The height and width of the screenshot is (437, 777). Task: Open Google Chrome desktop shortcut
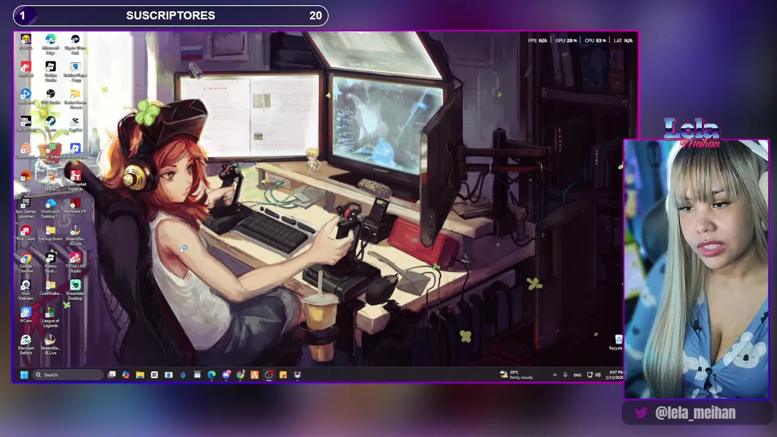click(x=25, y=263)
